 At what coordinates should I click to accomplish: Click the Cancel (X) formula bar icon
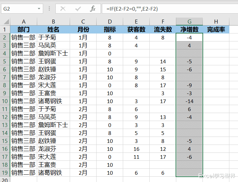click(63, 9)
